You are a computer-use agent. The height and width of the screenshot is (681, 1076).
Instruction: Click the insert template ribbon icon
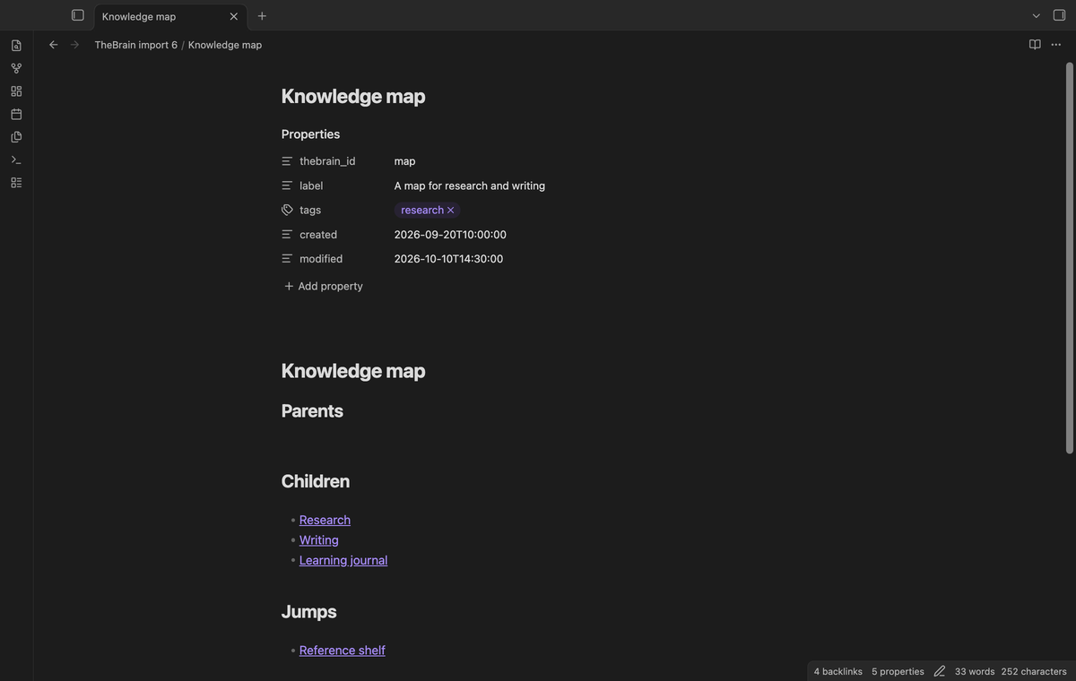(x=16, y=137)
